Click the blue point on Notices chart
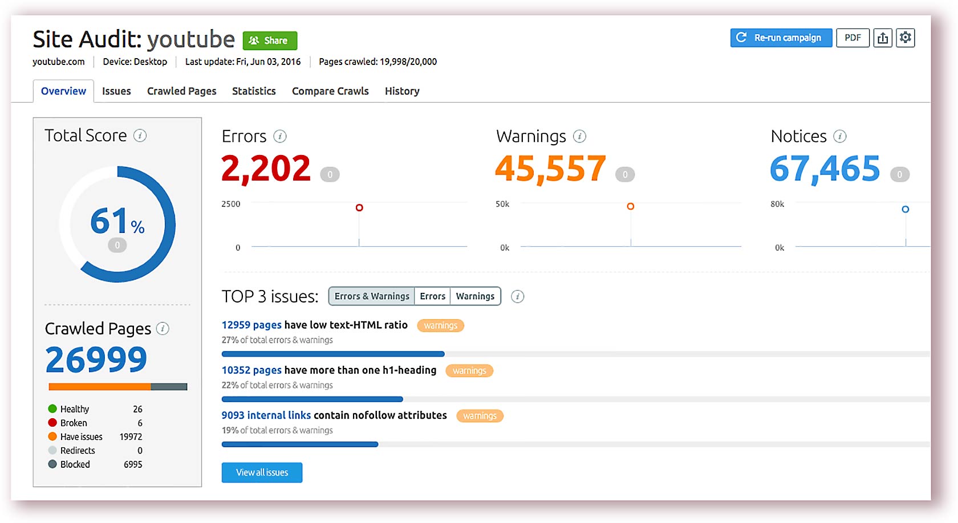Screen dimensions: 958x523 (x=905, y=209)
